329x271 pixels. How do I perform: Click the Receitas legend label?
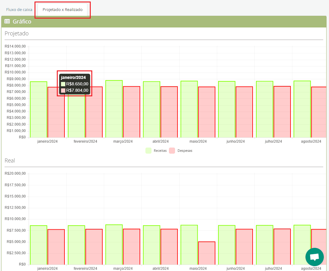click(160, 151)
